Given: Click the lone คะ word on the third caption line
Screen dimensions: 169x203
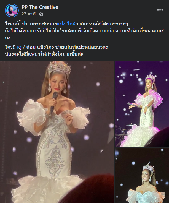Looking at the screenshot, I should click(8, 38).
